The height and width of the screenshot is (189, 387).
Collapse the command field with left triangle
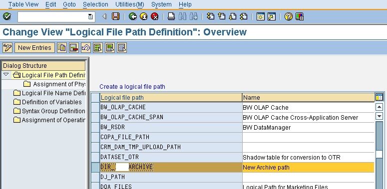pos(104,16)
